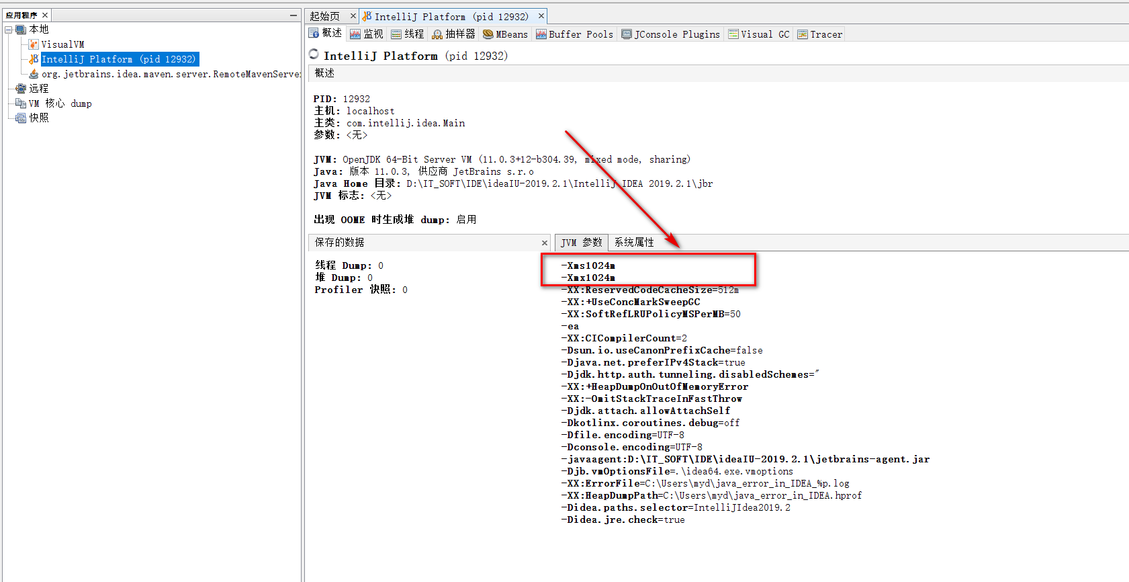Select the 应用程序 panel tab

point(21,15)
